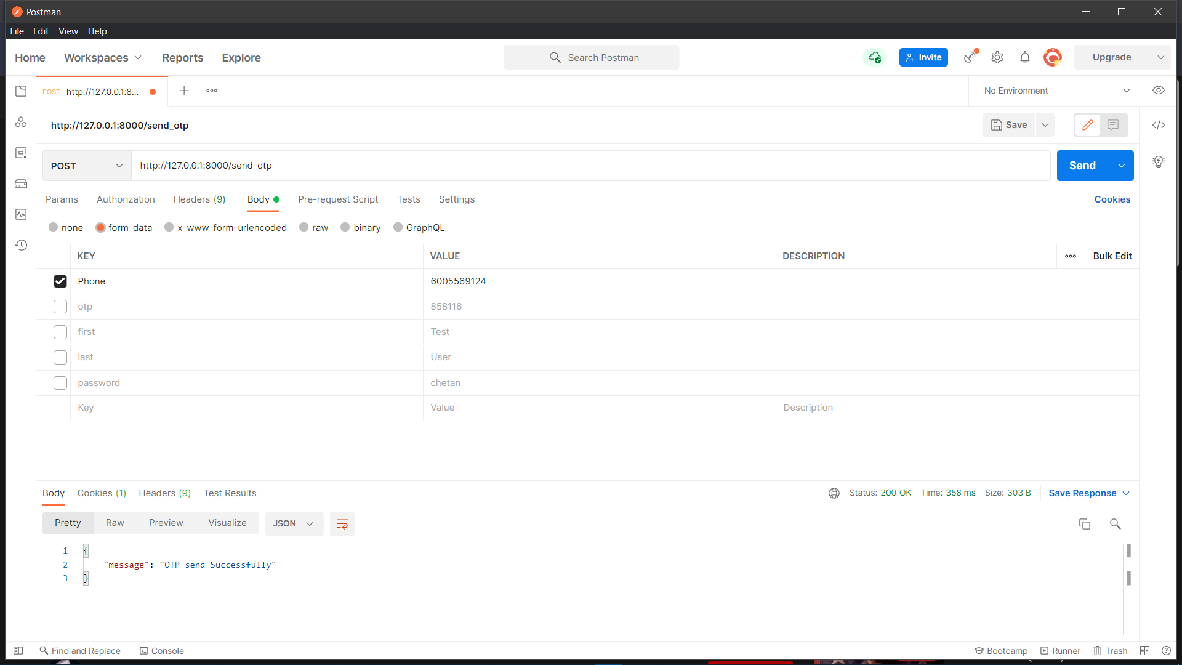Open the response Test Results tab
Screen dimensions: 1182x665
point(230,493)
